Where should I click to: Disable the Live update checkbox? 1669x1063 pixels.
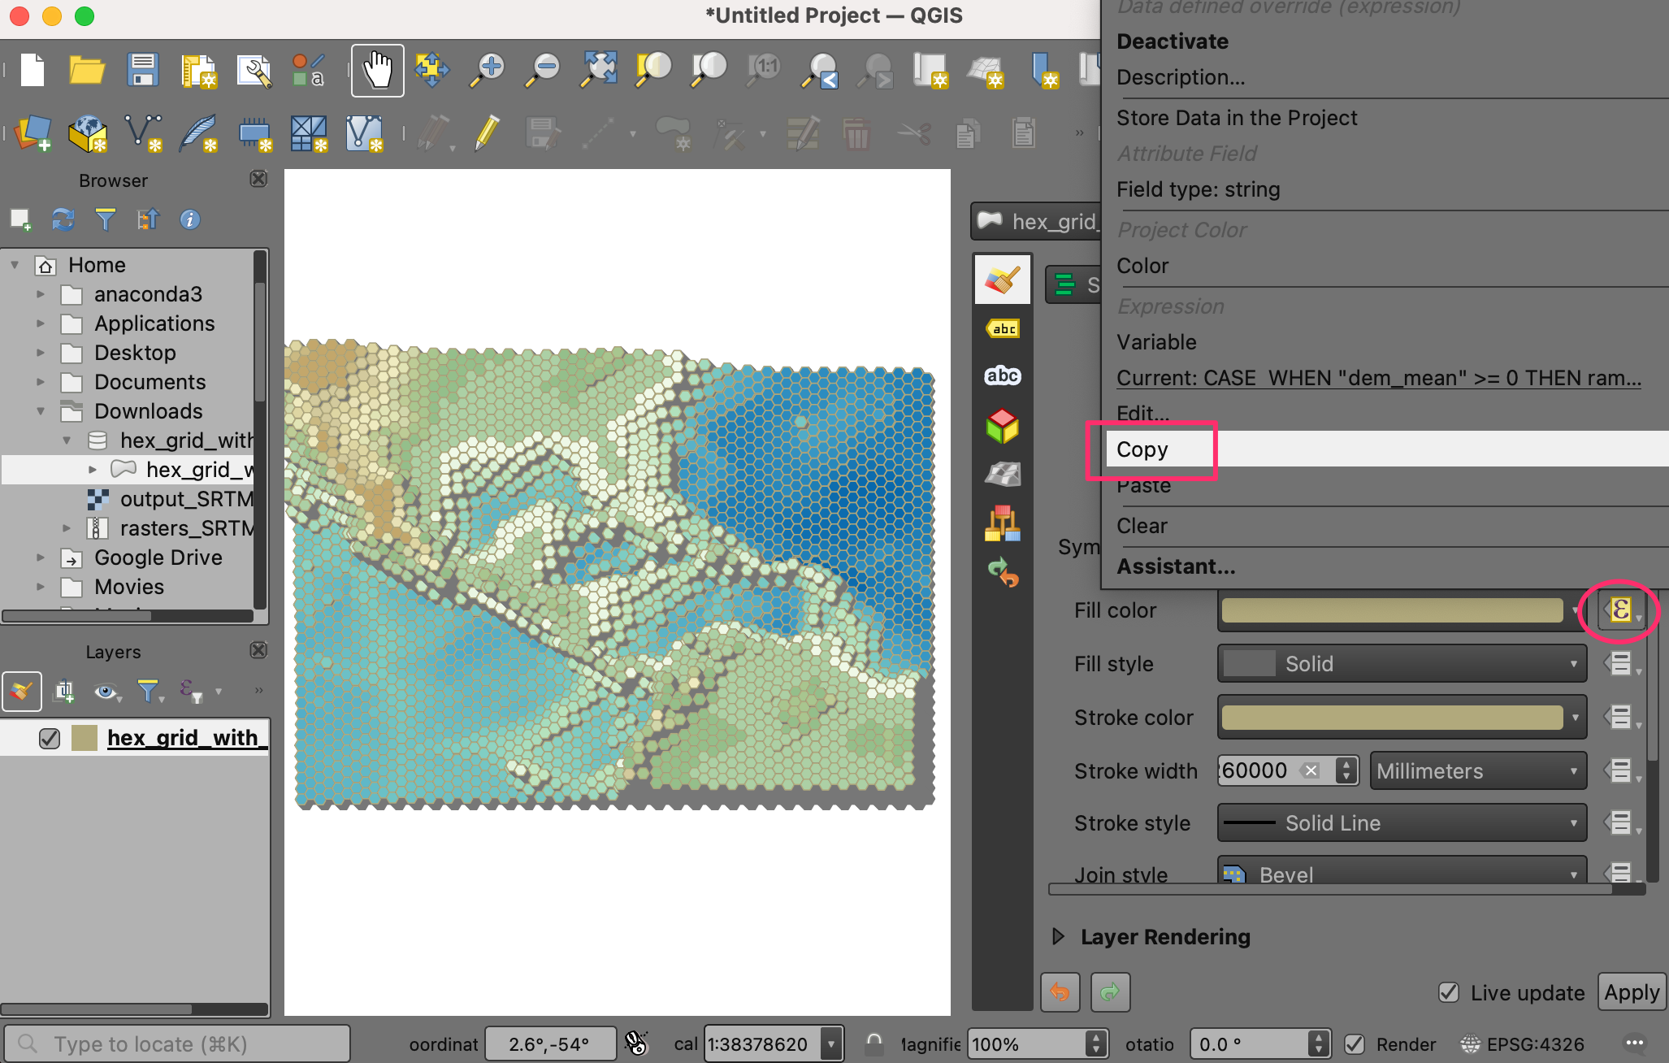[1449, 992]
